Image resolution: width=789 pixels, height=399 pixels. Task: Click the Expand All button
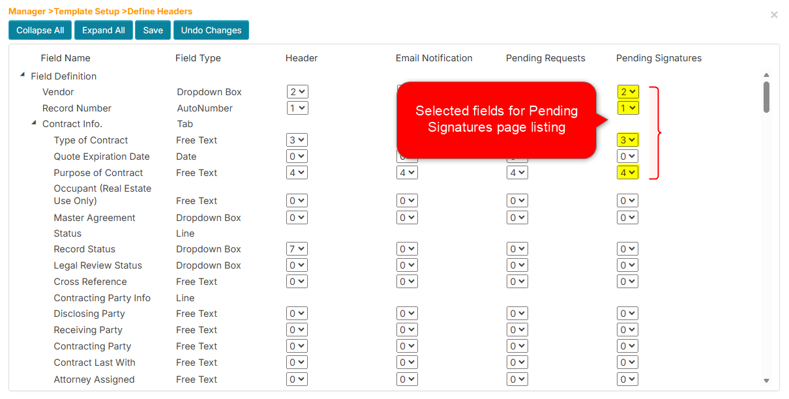coord(103,30)
